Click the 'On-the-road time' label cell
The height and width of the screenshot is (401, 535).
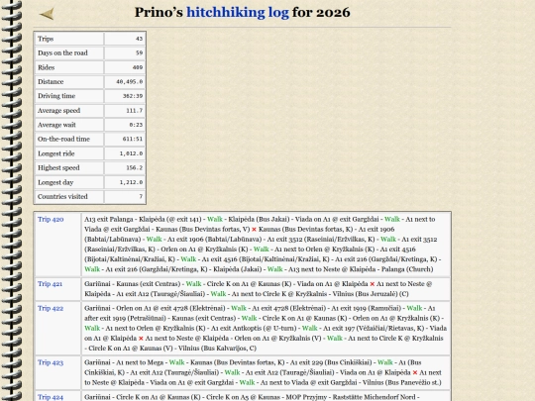pos(69,140)
